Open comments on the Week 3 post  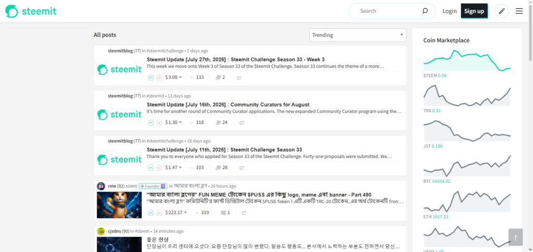coord(220,77)
